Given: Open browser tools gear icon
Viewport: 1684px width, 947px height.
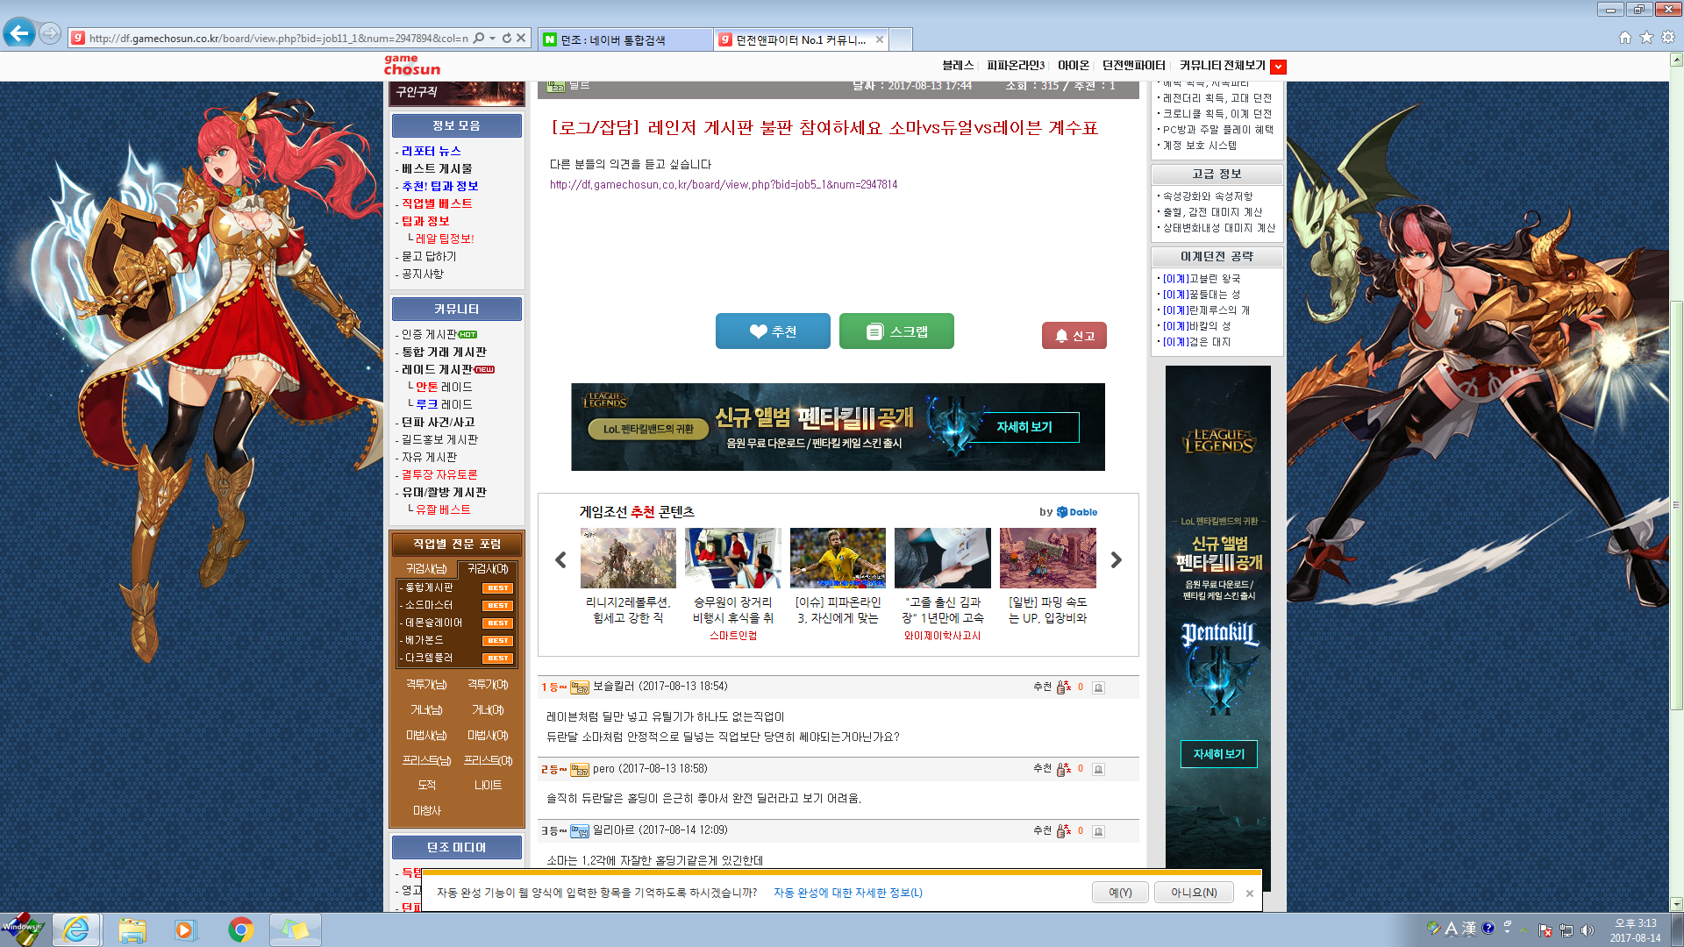Looking at the screenshot, I should pyautogui.click(x=1668, y=37).
